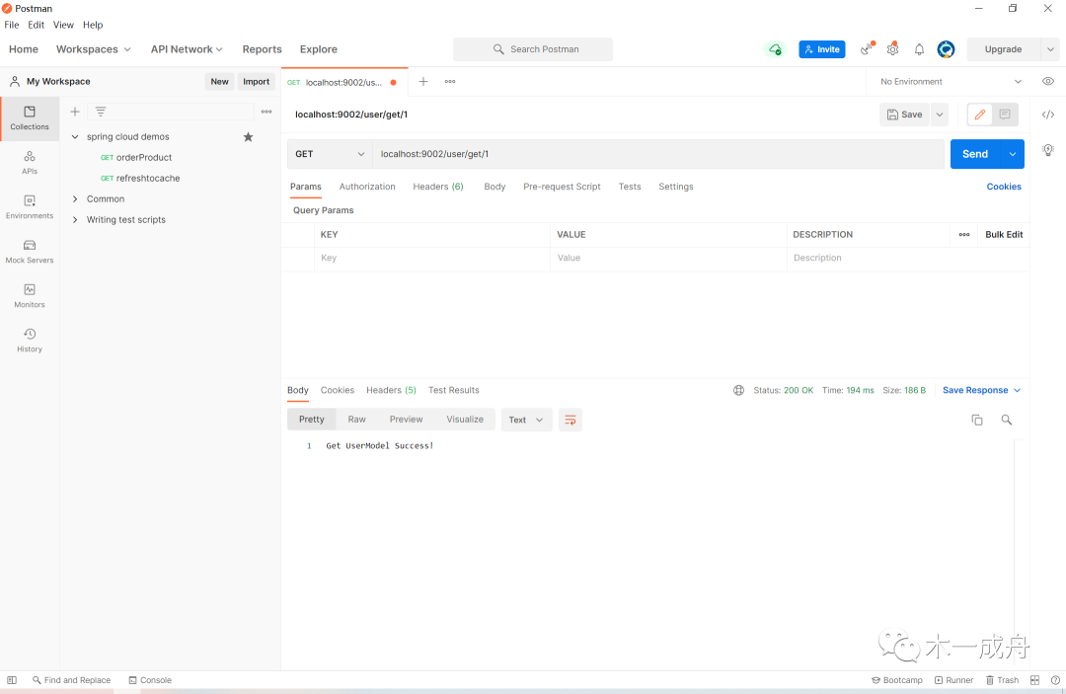Click the Save request button
The height and width of the screenshot is (694, 1066).
pos(905,115)
